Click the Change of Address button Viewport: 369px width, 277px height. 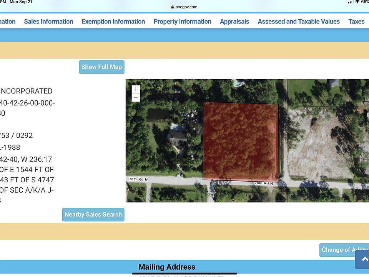[x=344, y=250]
